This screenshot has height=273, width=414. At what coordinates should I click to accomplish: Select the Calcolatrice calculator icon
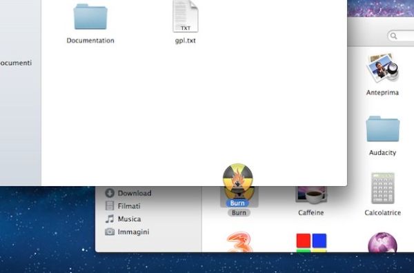(382, 188)
